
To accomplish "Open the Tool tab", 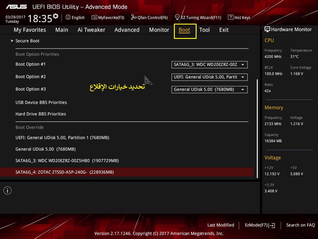I will pyautogui.click(x=204, y=30).
